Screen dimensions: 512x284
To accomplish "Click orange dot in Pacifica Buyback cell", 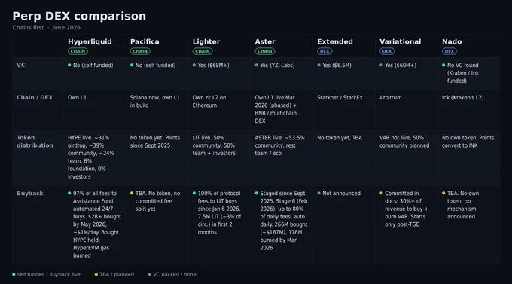I will tap(132, 193).
